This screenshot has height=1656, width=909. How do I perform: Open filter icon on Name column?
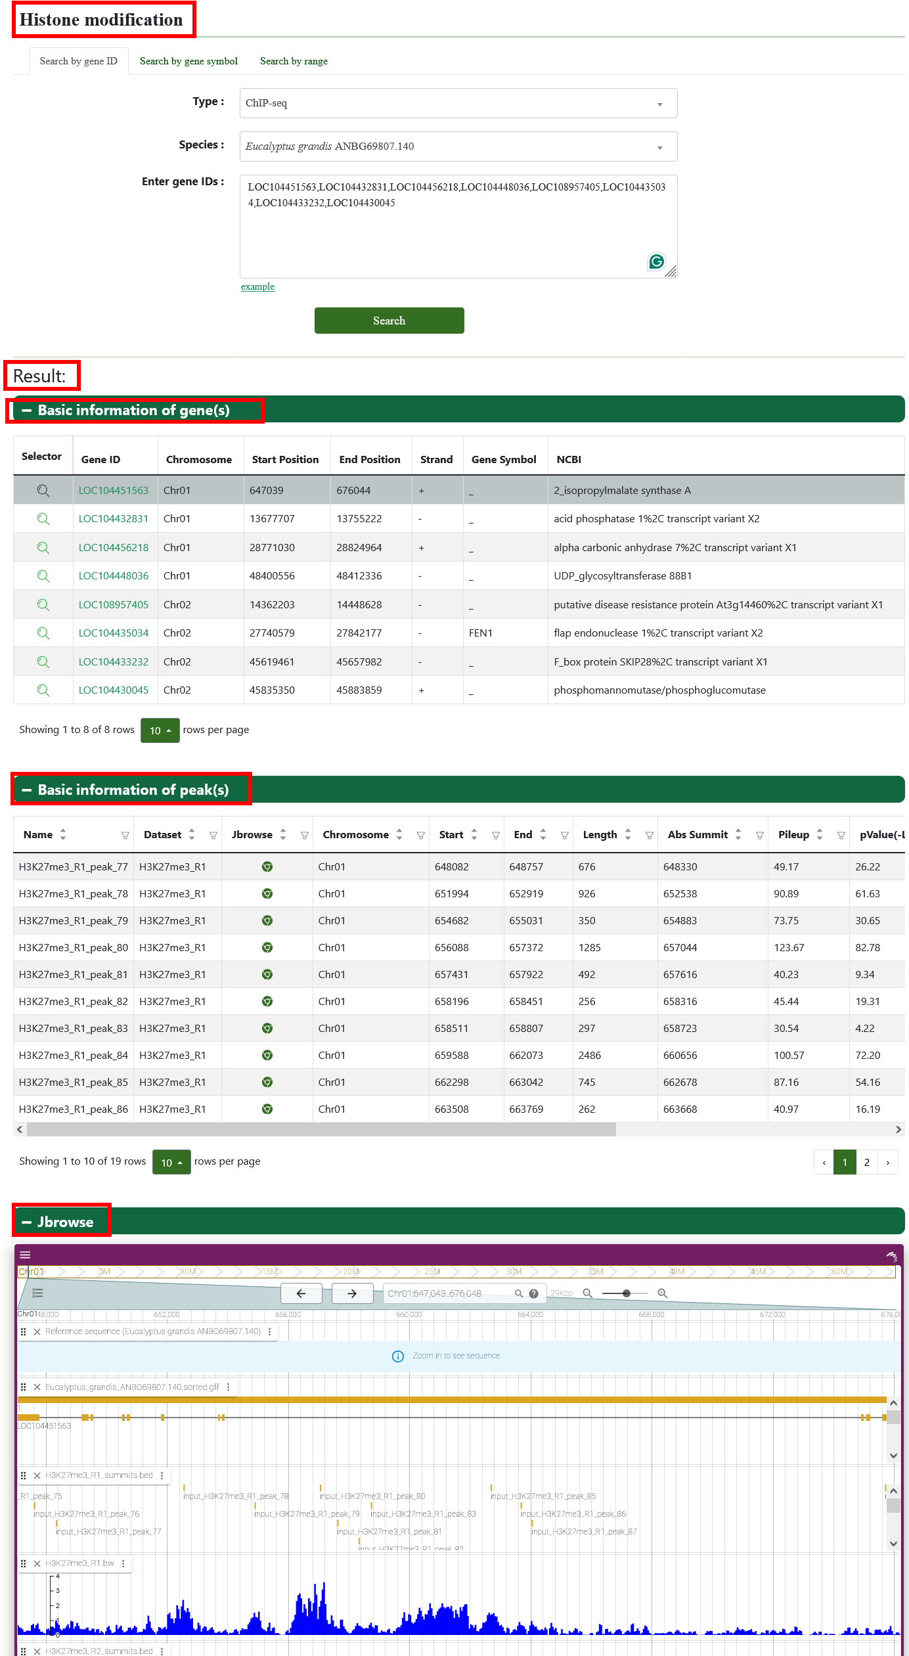pos(125,836)
